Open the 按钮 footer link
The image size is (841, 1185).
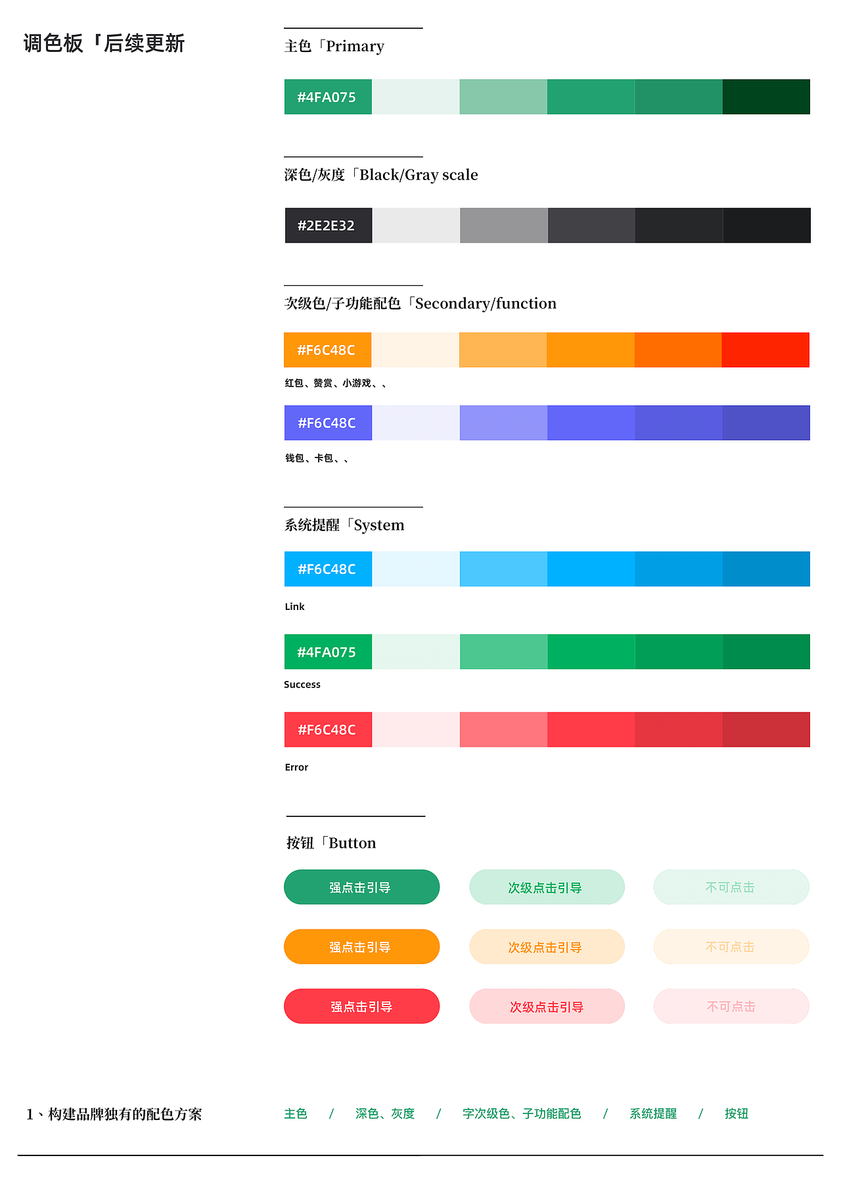pos(737,1113)
